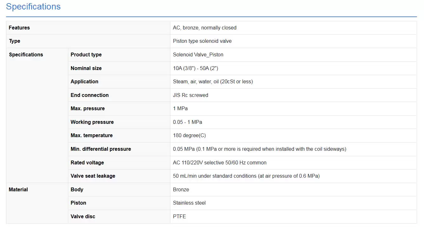Viewport: 424px width, 229px height.
Task: Click 'JIS Rc screwed' value
Action: tap(191, 95)
